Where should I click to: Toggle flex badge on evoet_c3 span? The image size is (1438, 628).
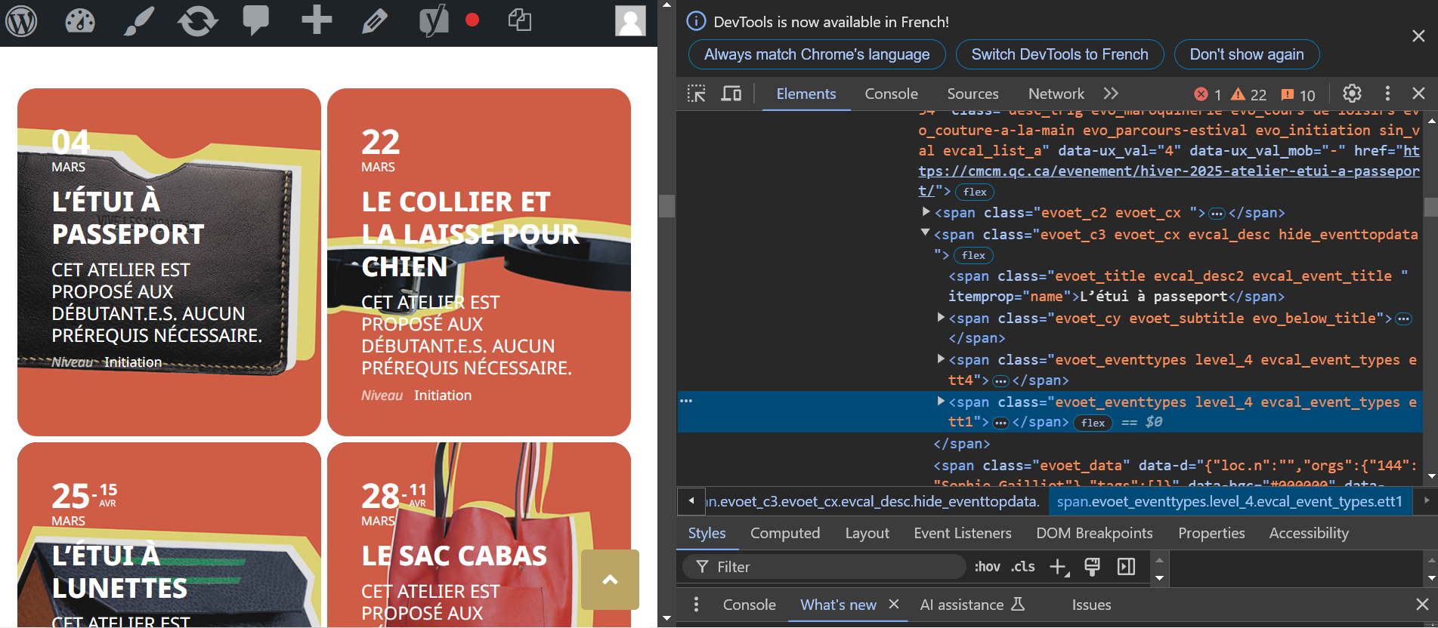973,255
